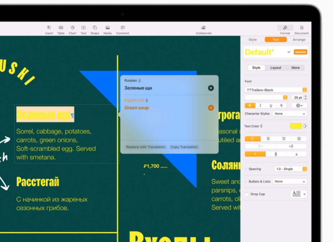This screenshot has width=333, height=242.
Task: Select the orange Text tab
Action: (x=276, y=40)
